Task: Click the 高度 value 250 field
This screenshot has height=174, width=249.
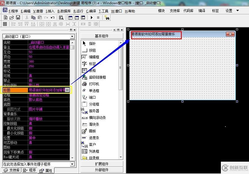Action: pos(49,66)
